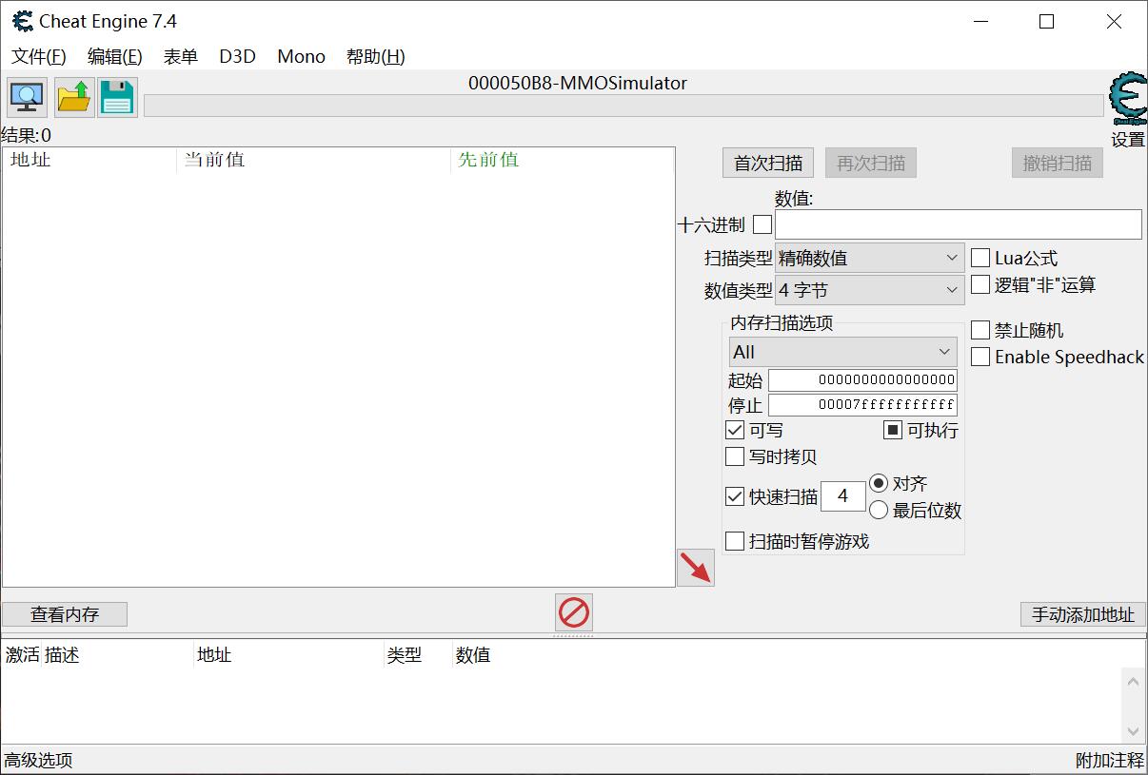Enable 扫描时暂停游戏 checkbox
Image resolution: width=1148 pixels, height=775 pixels.
pos(735,541)
